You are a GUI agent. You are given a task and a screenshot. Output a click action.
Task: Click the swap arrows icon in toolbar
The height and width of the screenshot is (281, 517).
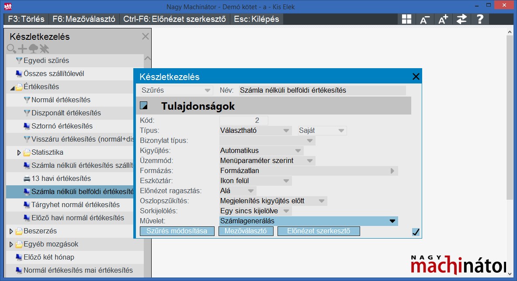(461, 19)
